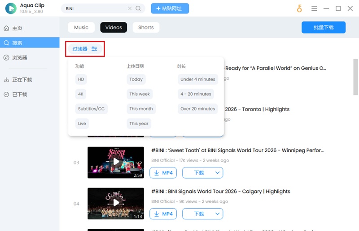Switch to the Shorts tab

[x=146, y=27]
